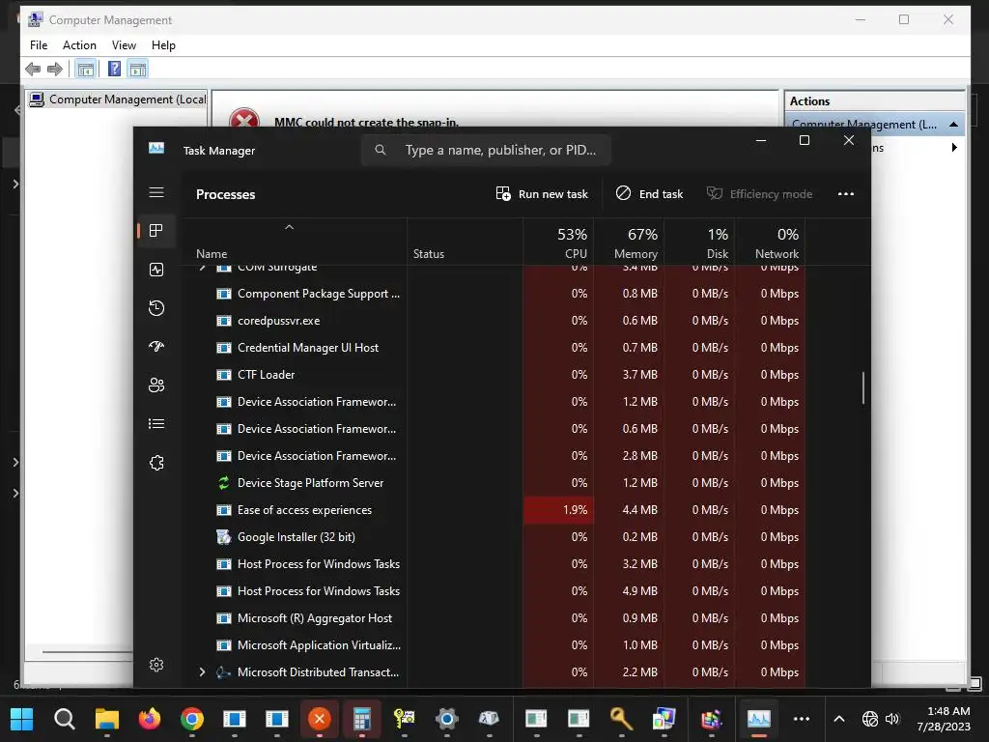Screen dimensions: 989x742
Task: Open File Explorer from taskbar
Action: [106, 719]
